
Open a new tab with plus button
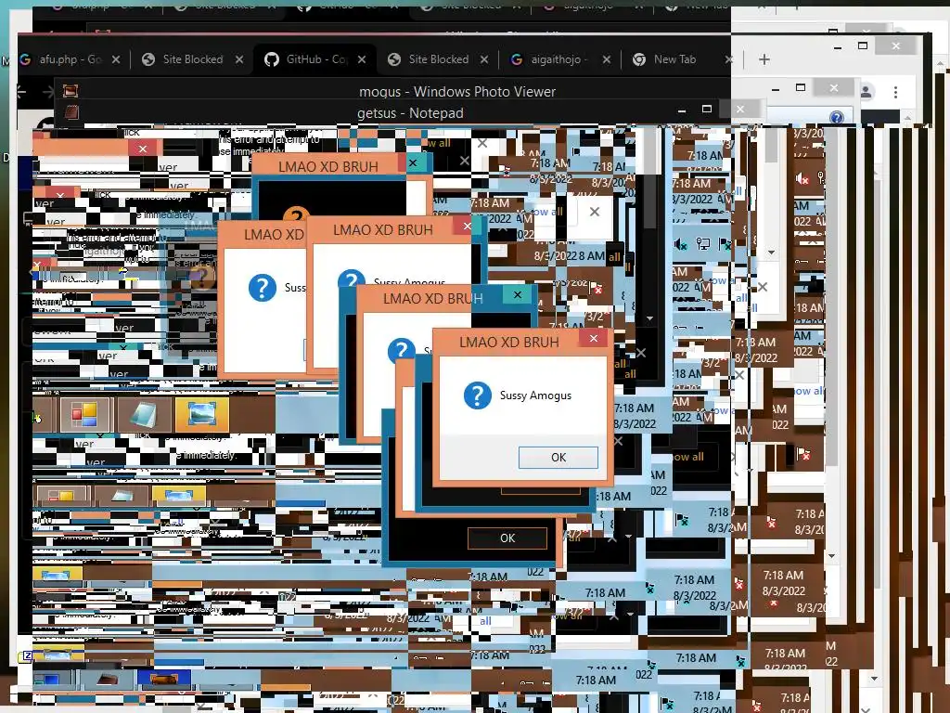coord(764,59)
